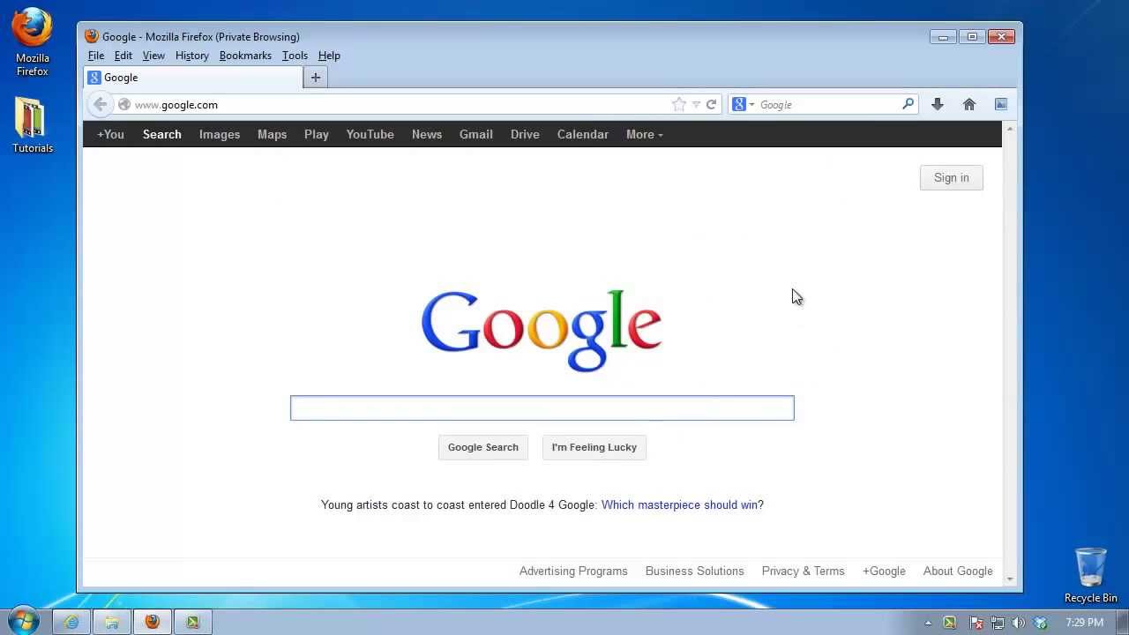
Task: Click the network tray icon
Action: click(998, 623)
